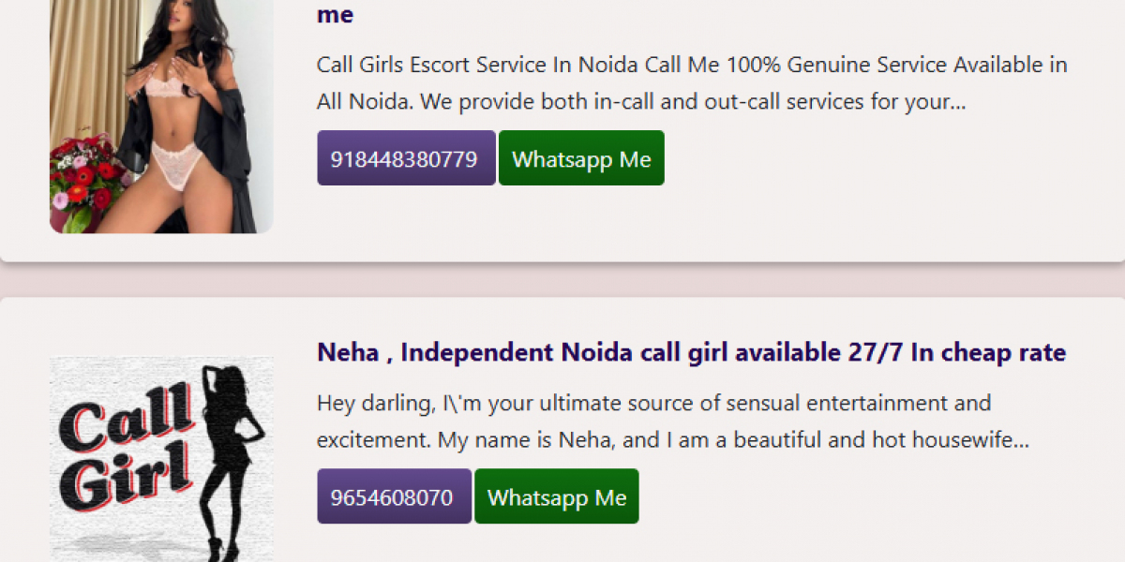Select the description starting "Call Girls Escort Service"
1125x562 pixels.
click(691, 83)
